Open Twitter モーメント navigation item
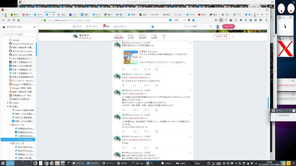296x166 pixels. tap(92, 27)
